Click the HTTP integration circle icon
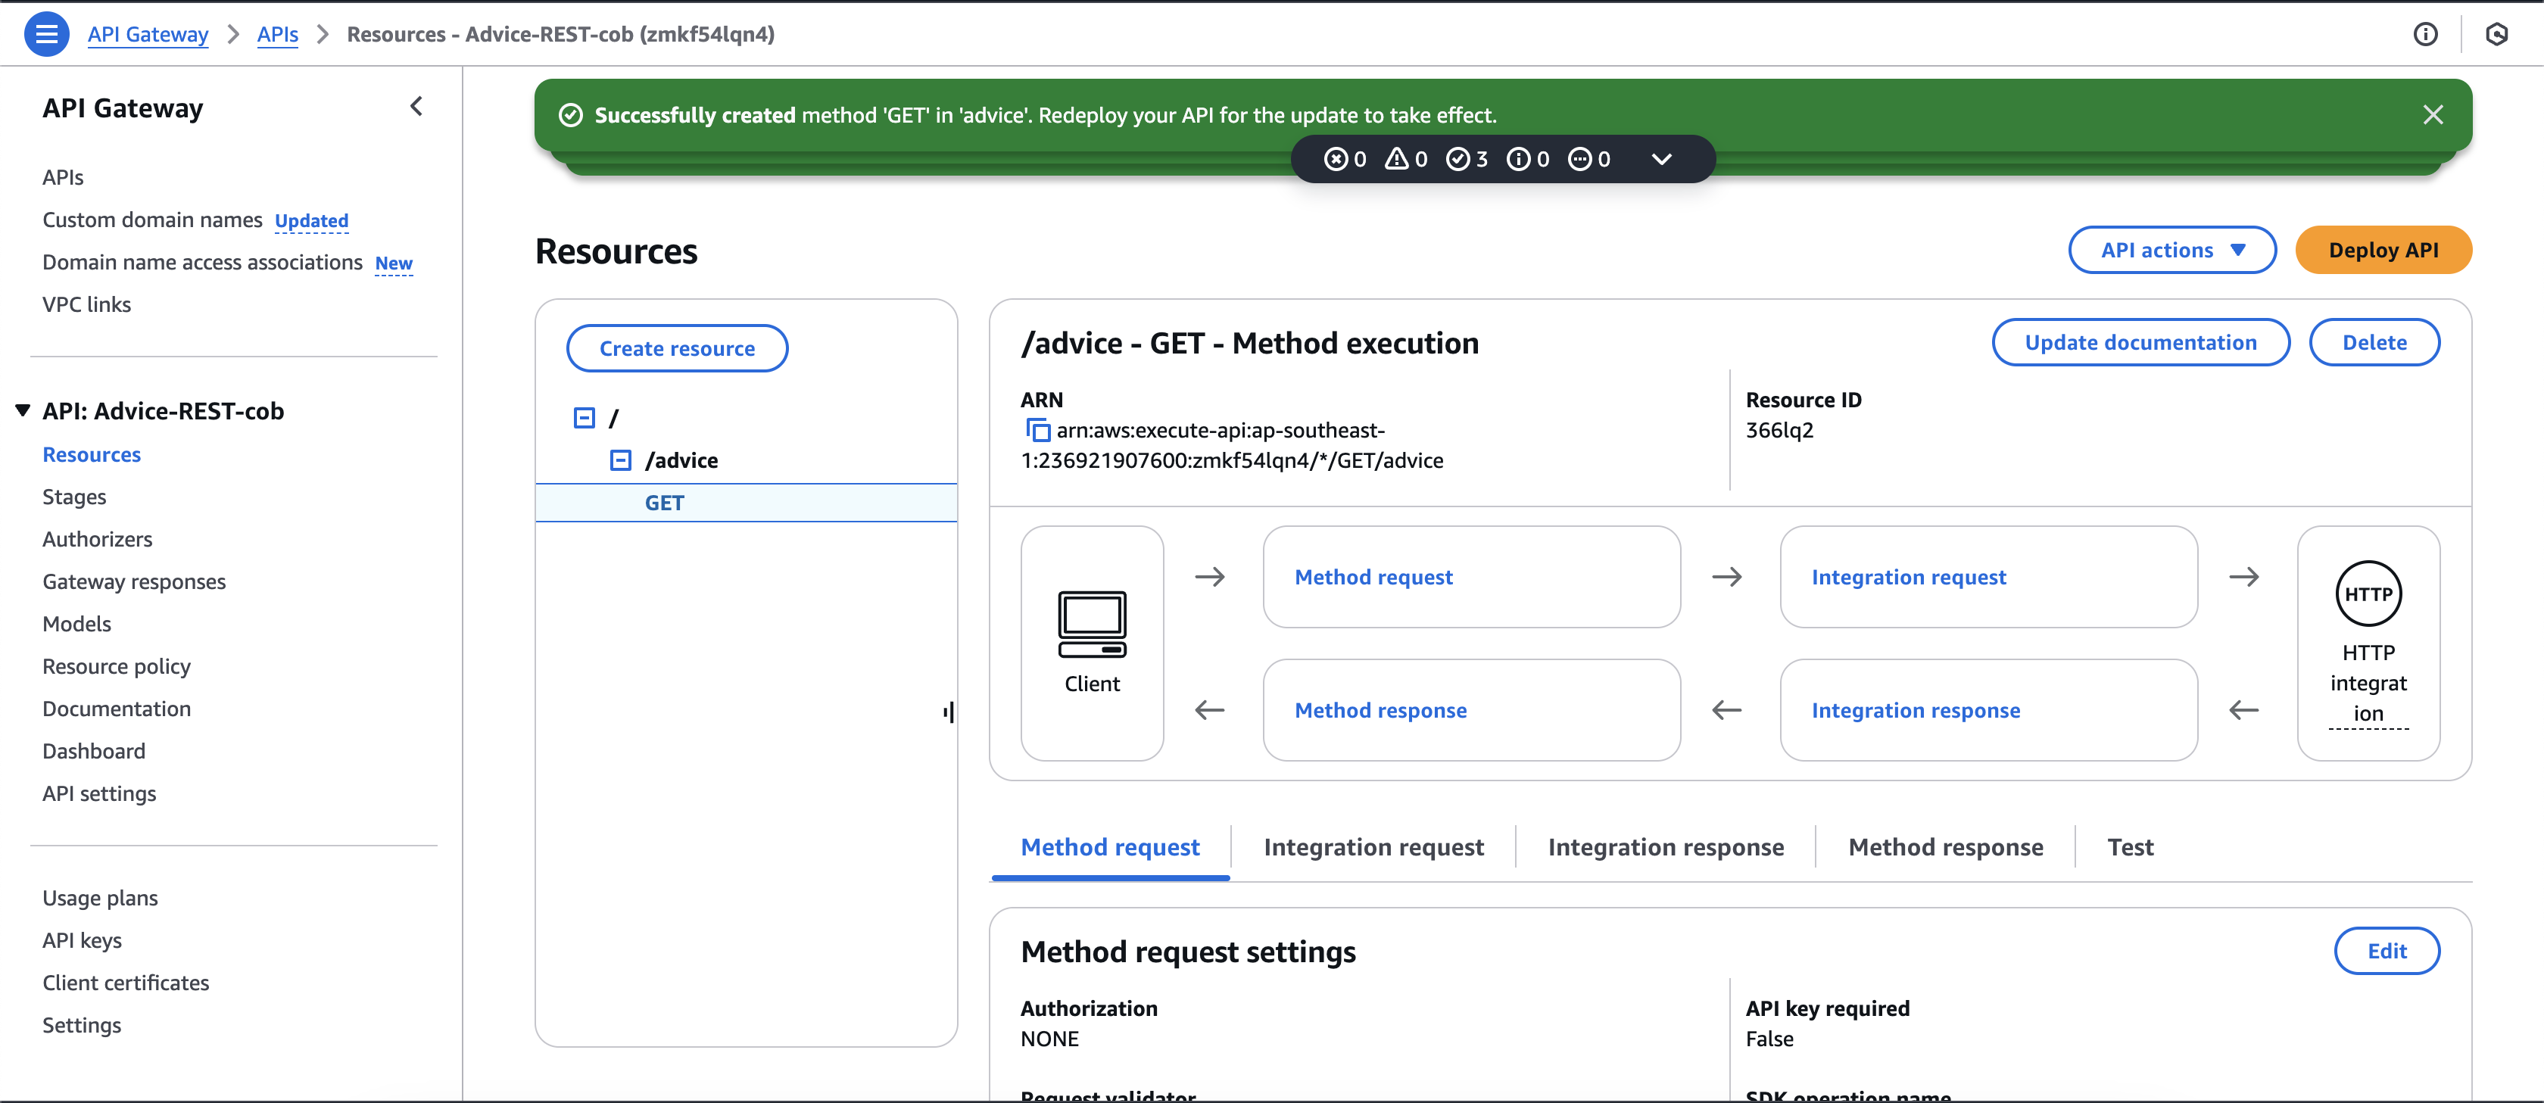 click(2368, 594)
